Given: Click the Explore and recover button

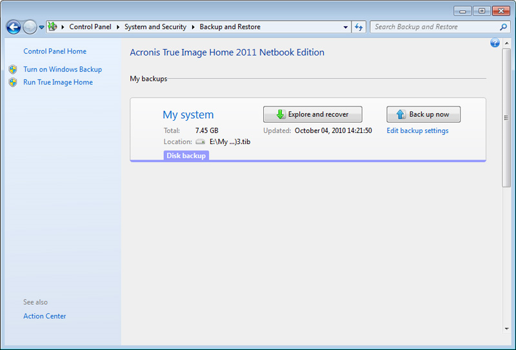Looking at the screenshot, I should [313, 114].
